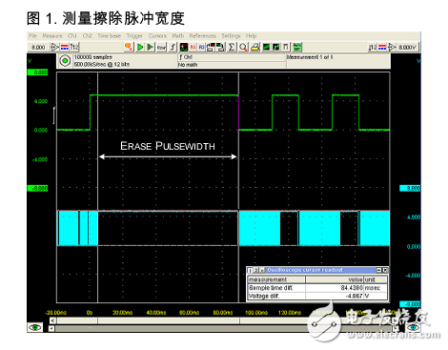Screen dimensions: 448x350
Task: Click the User toolbar button
Action: pyautogui.click(x=161, y=48)
